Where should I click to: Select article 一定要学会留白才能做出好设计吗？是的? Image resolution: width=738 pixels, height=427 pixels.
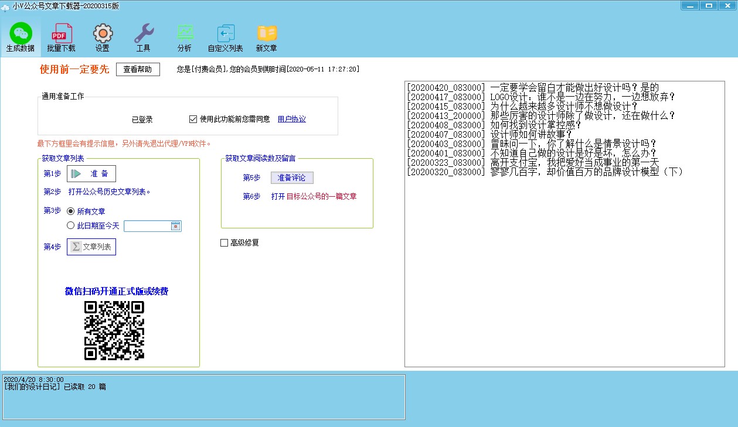point(533,87)
